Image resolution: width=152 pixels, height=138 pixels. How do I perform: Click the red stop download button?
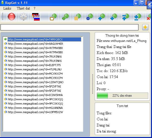[12, 17]
